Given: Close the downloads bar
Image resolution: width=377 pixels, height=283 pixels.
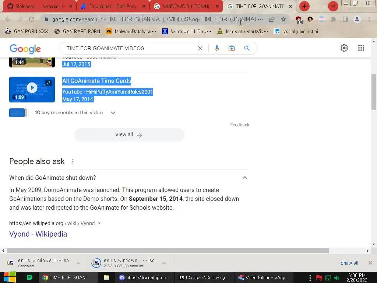Looking at the screenshot, I should tap(370, 263).
